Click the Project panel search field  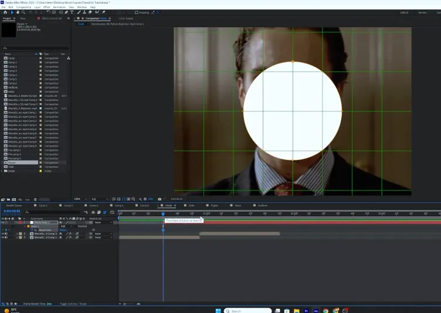pyautogui.click(x=35, y=48)
